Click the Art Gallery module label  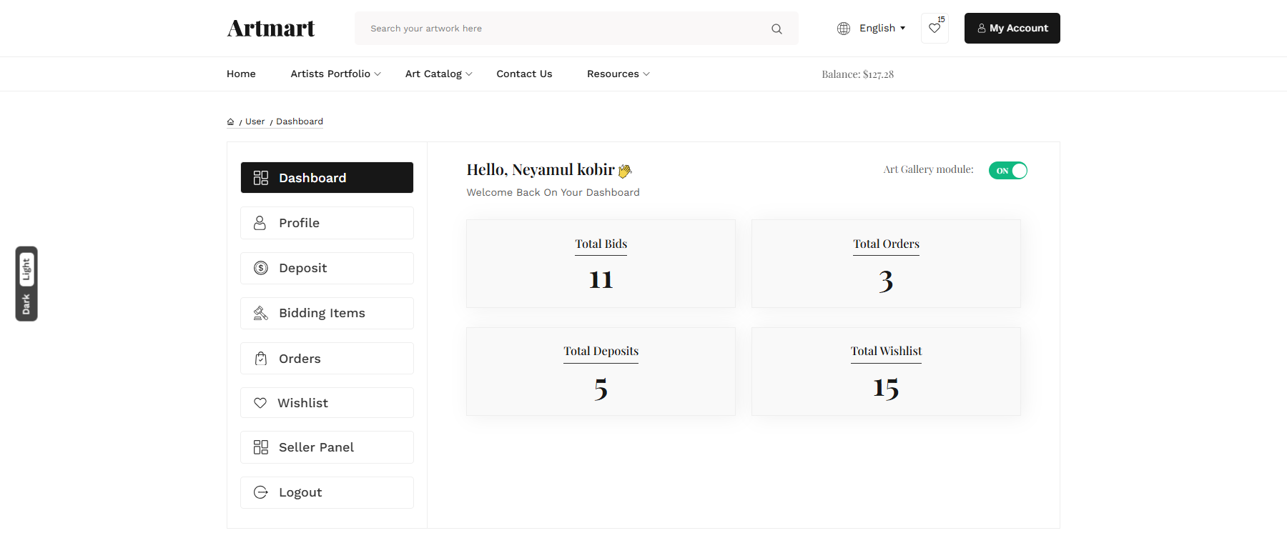pyautogui.click(x=928, y=170)
